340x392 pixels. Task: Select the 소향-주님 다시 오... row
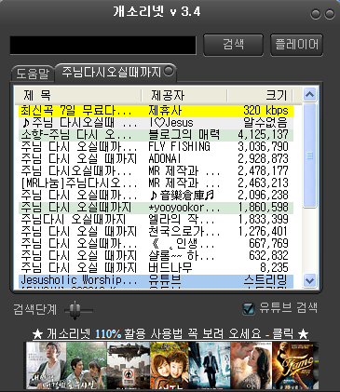[x=156, y=135]
